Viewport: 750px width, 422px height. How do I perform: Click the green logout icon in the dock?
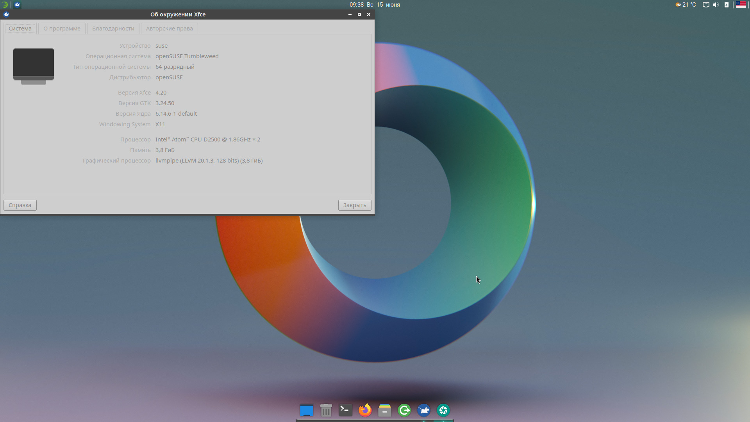coord(404,410)
